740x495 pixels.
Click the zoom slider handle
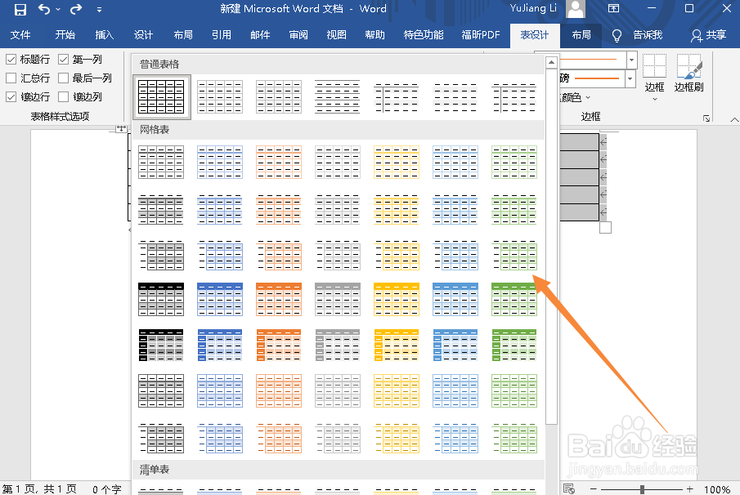coord(642,489)
